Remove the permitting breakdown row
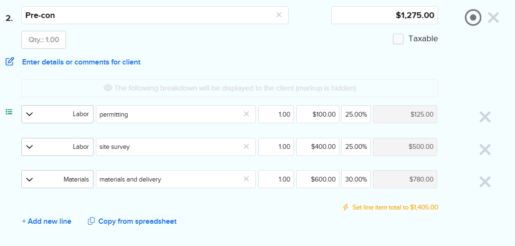The width and height of the screenshot is (515, 246). tap(485, 117)
